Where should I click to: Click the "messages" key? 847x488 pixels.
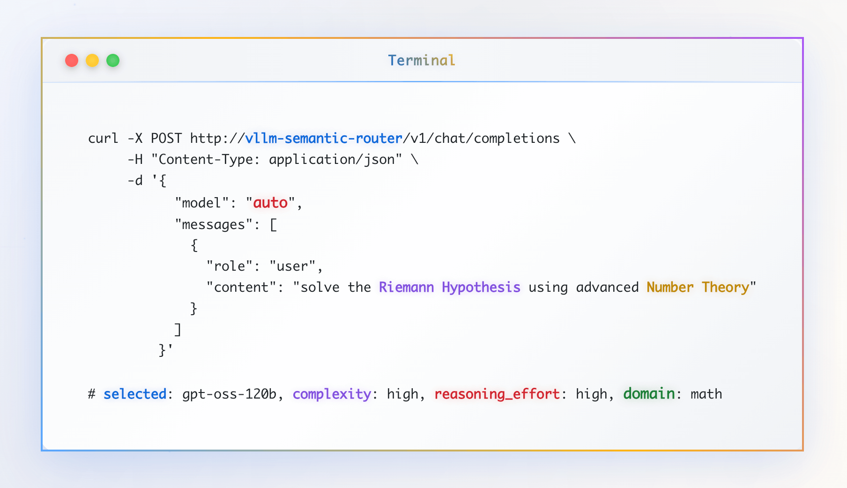click(214, 224)
